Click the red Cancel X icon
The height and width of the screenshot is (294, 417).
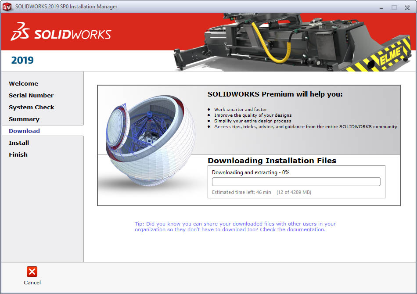point(32,271)
